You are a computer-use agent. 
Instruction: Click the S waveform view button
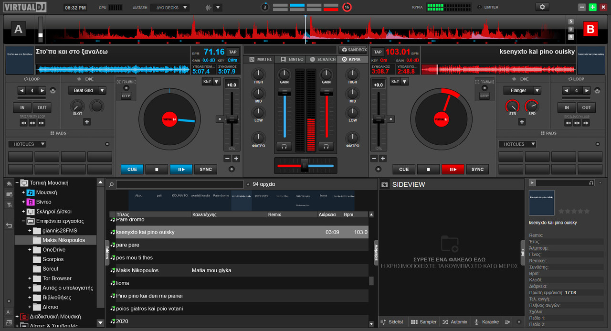click(571, 21)
